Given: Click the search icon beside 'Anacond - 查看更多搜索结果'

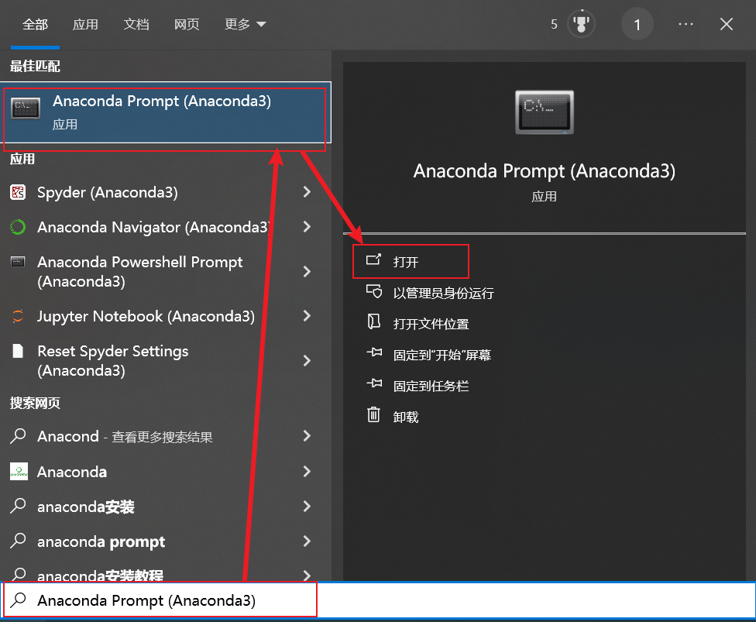Looking at the screenshot, I should [x=18, y=436].
